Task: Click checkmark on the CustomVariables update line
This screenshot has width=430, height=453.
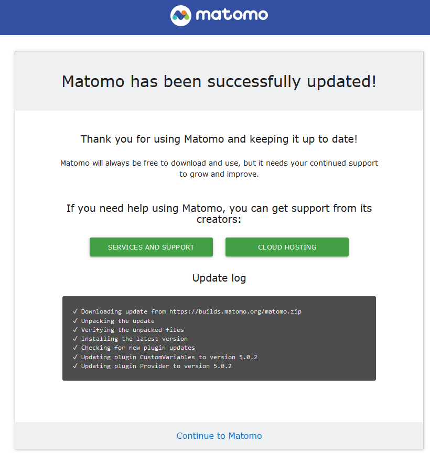Action: coord(76,357)
